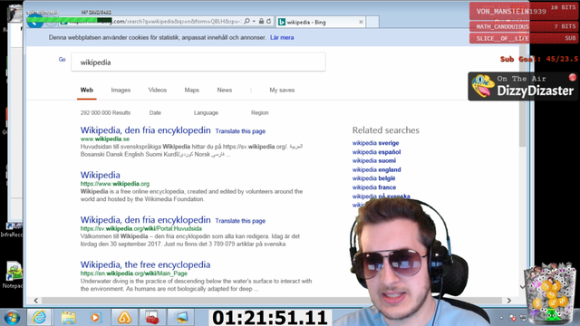Click the horizontal scrollbar right arrow
Viewport: 580px width, 326px height.
pos(509,301)
